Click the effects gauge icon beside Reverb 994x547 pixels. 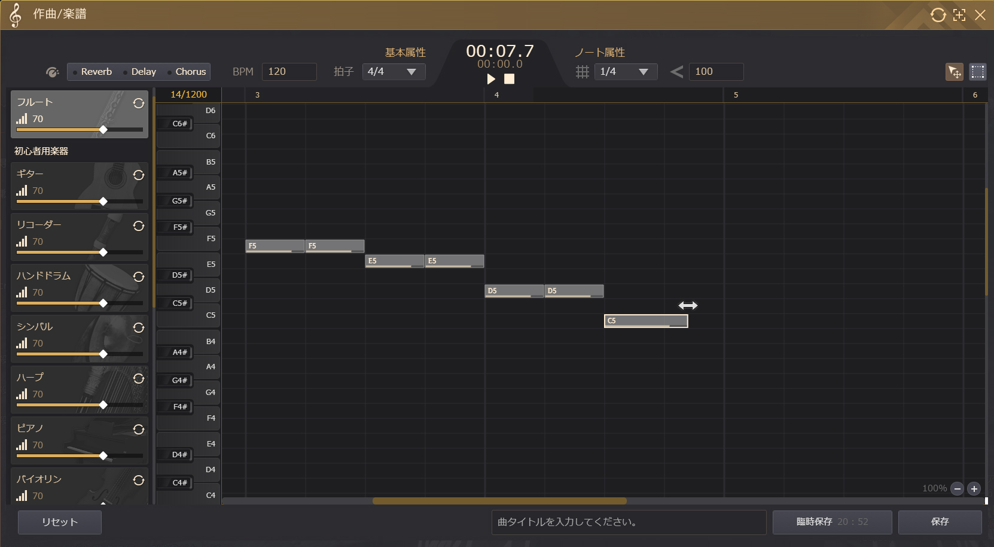(53, 72)
